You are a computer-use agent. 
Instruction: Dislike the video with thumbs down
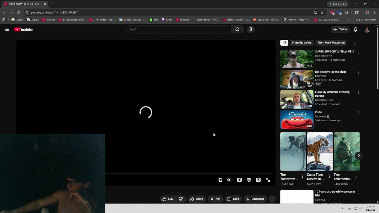181,199
